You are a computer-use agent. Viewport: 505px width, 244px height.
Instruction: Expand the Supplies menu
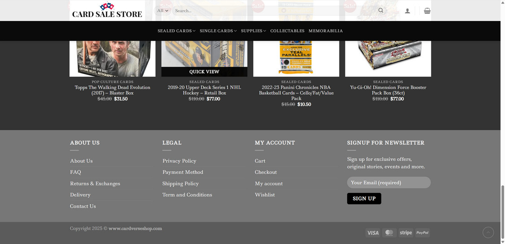pos(253,31)
